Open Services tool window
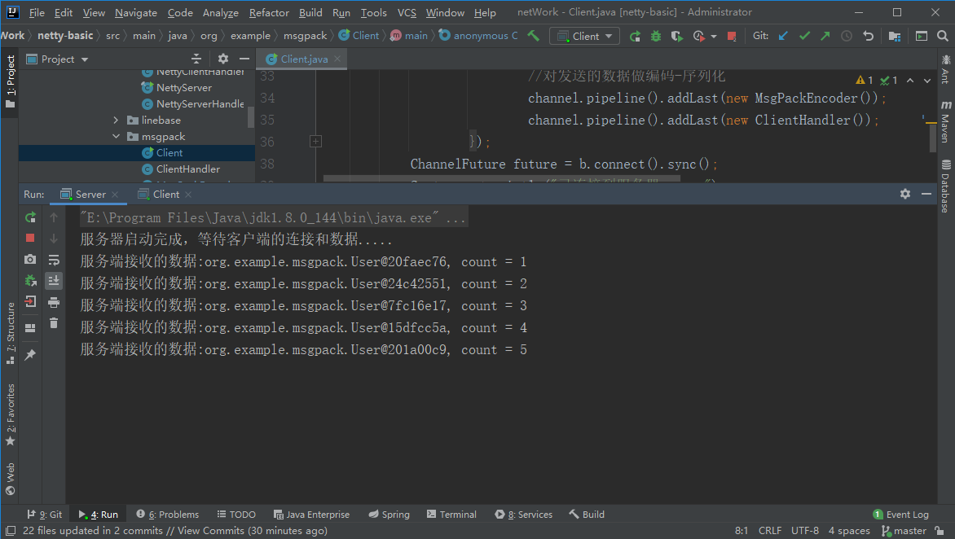Screen dimensions: 955x539 [x=524, y=515]
